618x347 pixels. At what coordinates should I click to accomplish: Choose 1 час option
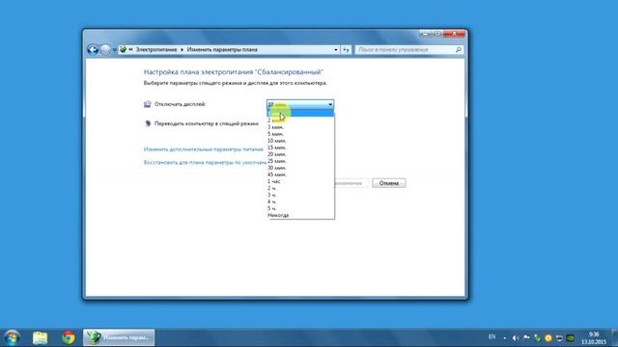point(300,181)
